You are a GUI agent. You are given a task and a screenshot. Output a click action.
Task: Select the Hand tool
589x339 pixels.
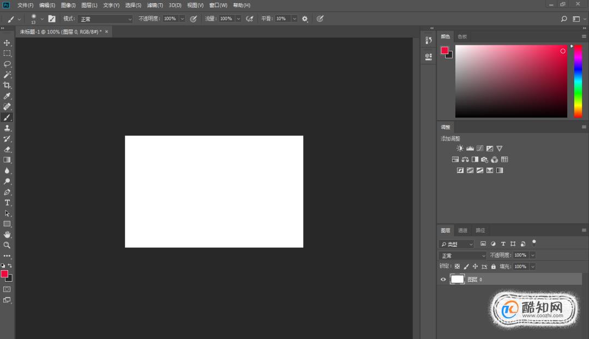[x=7, y=235]
